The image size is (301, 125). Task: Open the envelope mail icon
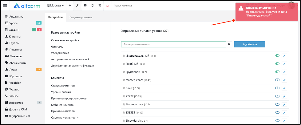coord(85,6)
